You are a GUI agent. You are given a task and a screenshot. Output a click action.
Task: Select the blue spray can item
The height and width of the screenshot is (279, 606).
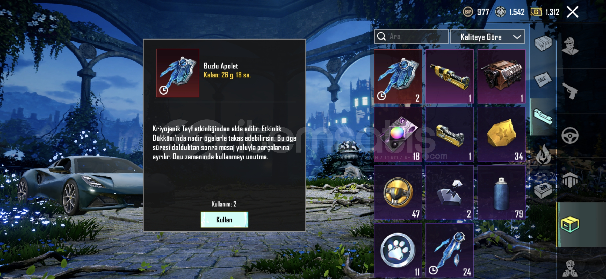pos(501,192)
